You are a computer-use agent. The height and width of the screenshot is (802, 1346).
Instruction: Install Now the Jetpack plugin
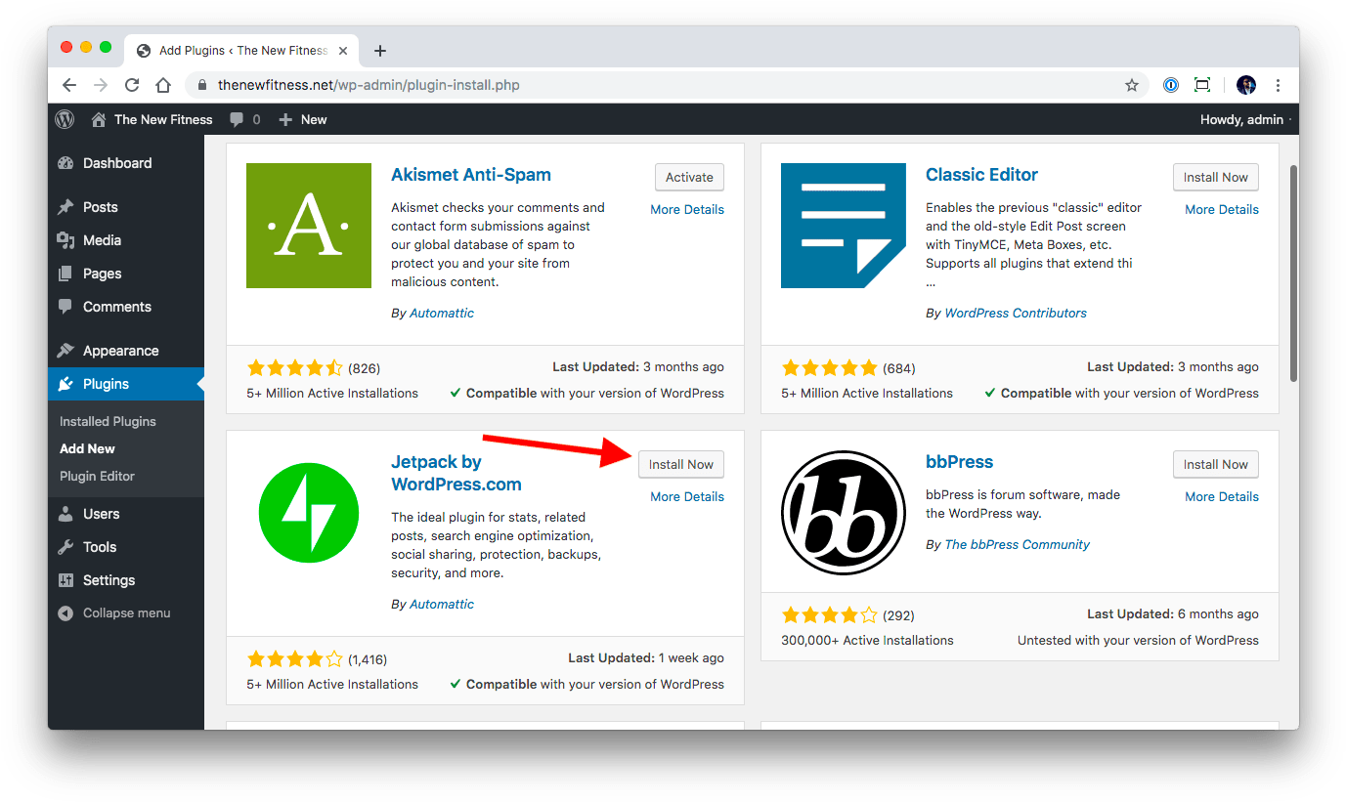coord(681,464)
